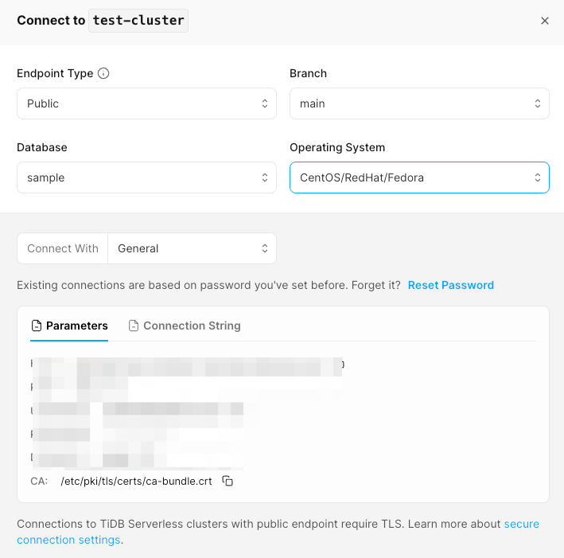
Task: Expand the Branch dropdown set to main
Action: [419, 103]
